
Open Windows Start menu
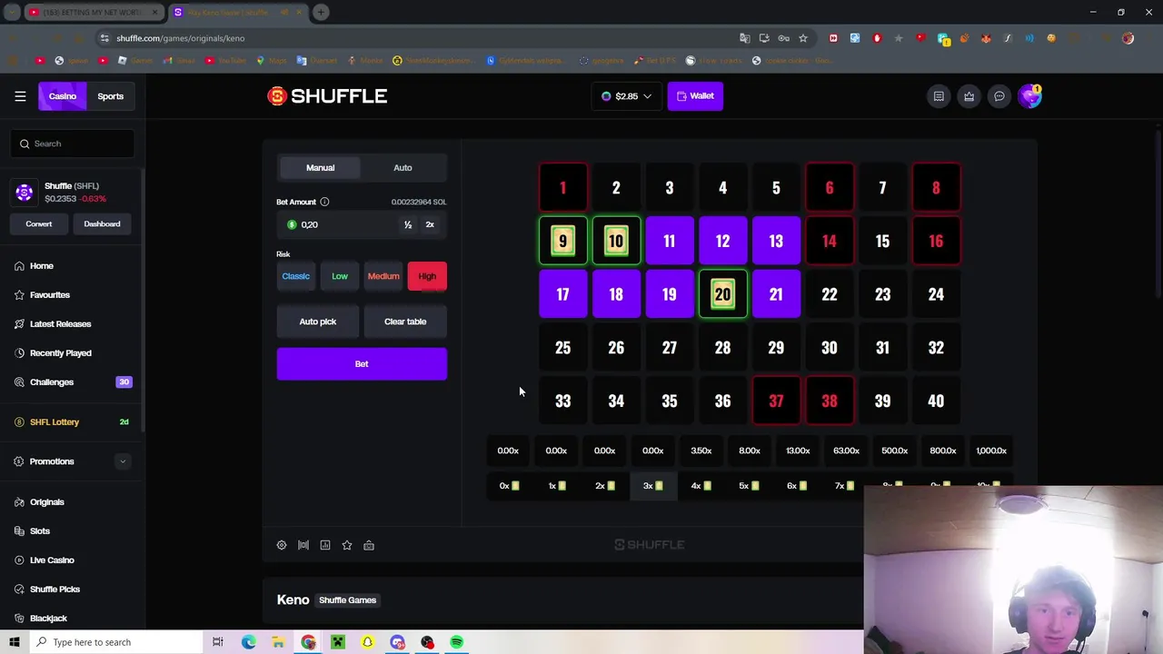pos(14,642)
